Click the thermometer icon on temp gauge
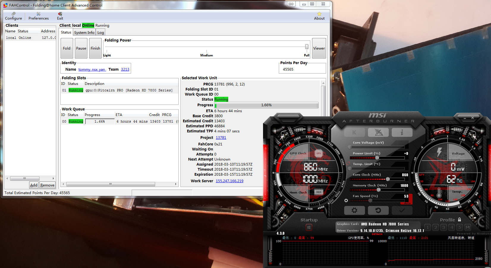Viewport: 491px width, 268px height. [x=439, y=193]
